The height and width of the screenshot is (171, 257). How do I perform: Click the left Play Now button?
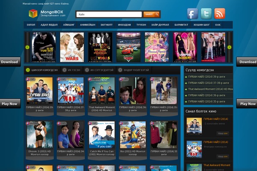tap(10, 104)
